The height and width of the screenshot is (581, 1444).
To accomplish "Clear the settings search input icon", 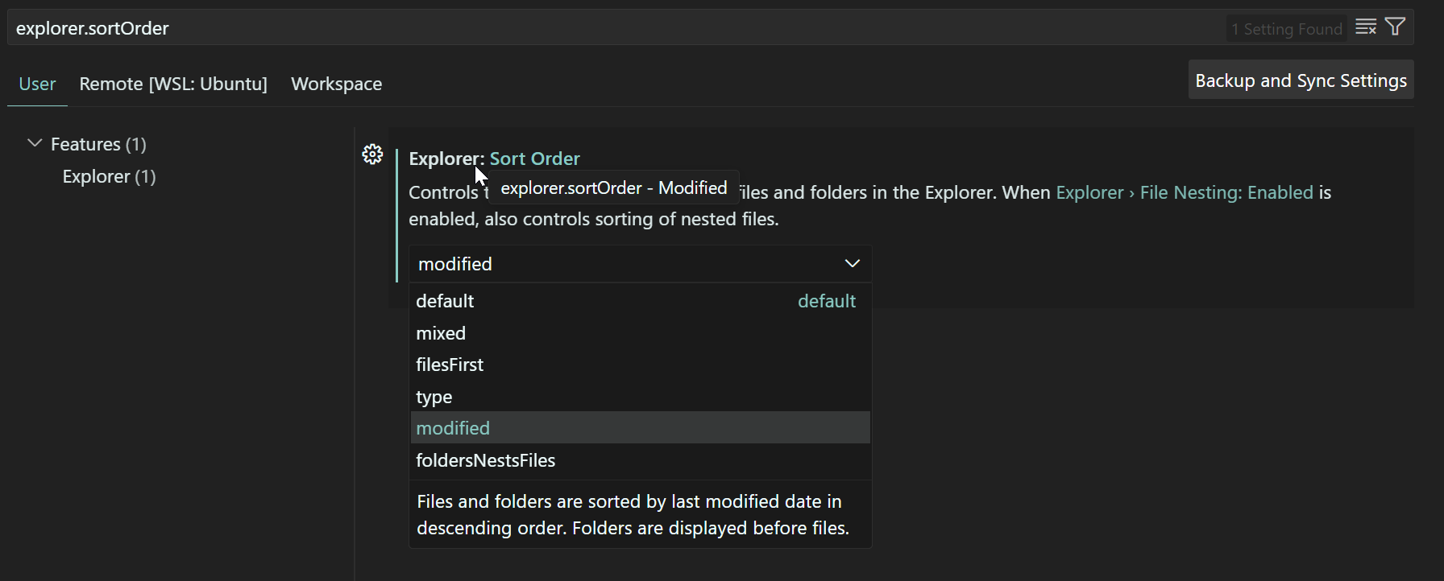I will click(1365, 27).
